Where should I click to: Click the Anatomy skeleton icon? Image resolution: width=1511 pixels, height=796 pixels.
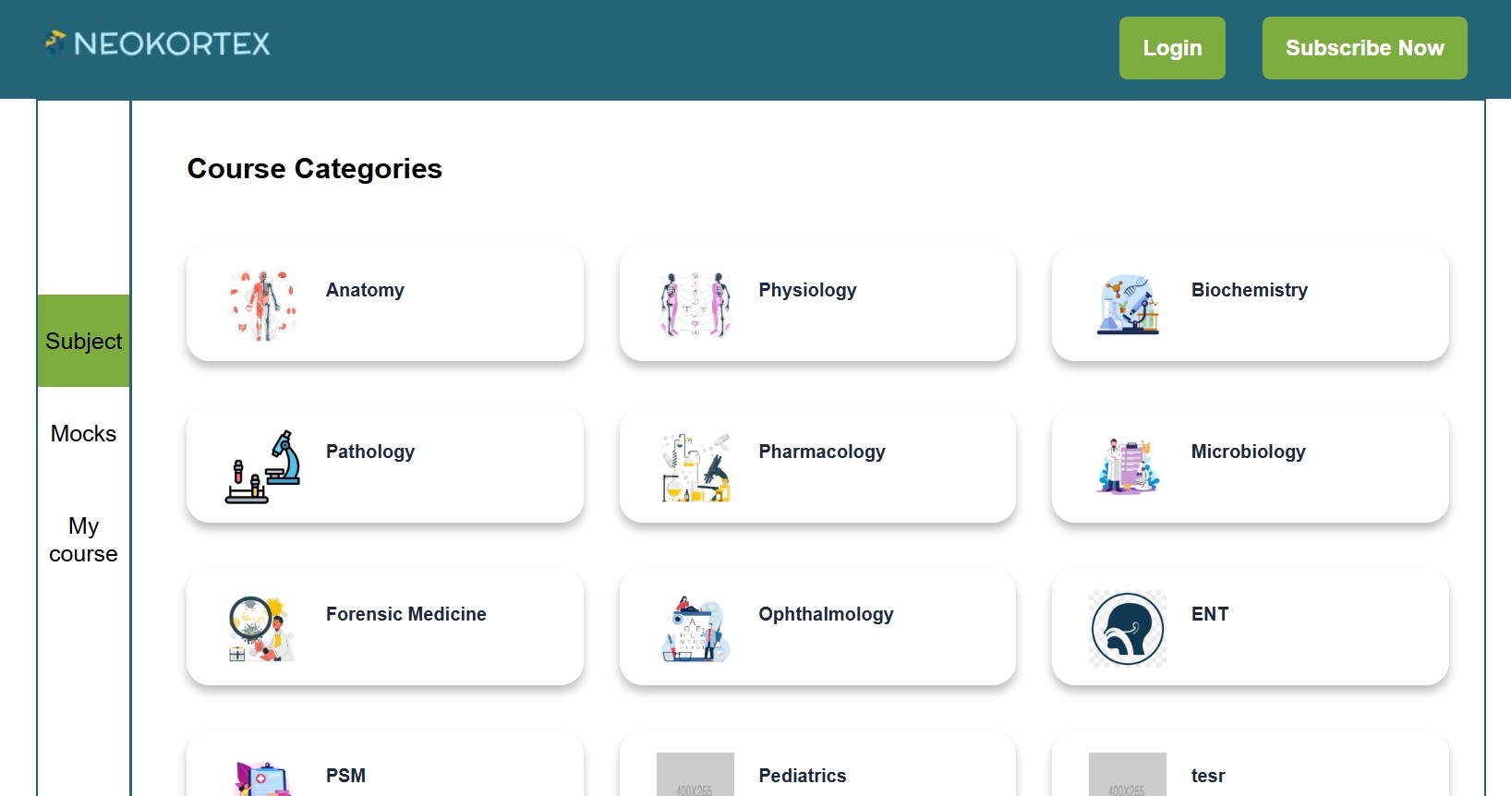coord(263,305)
